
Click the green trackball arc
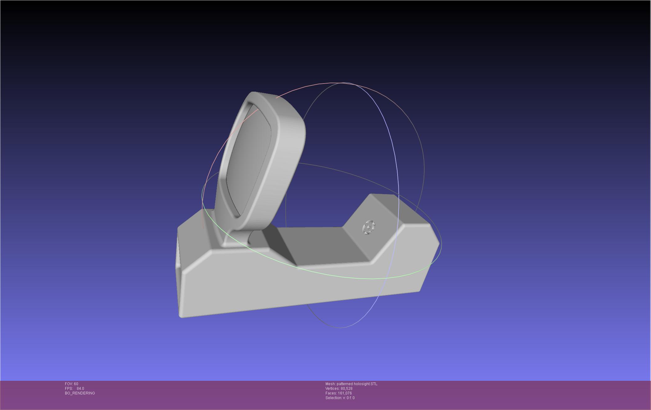[342, 276]
